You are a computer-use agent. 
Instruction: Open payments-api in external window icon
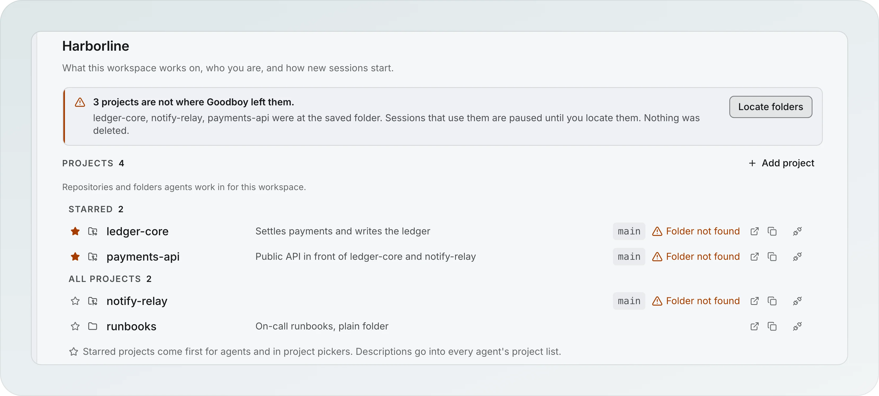[754, 257]
